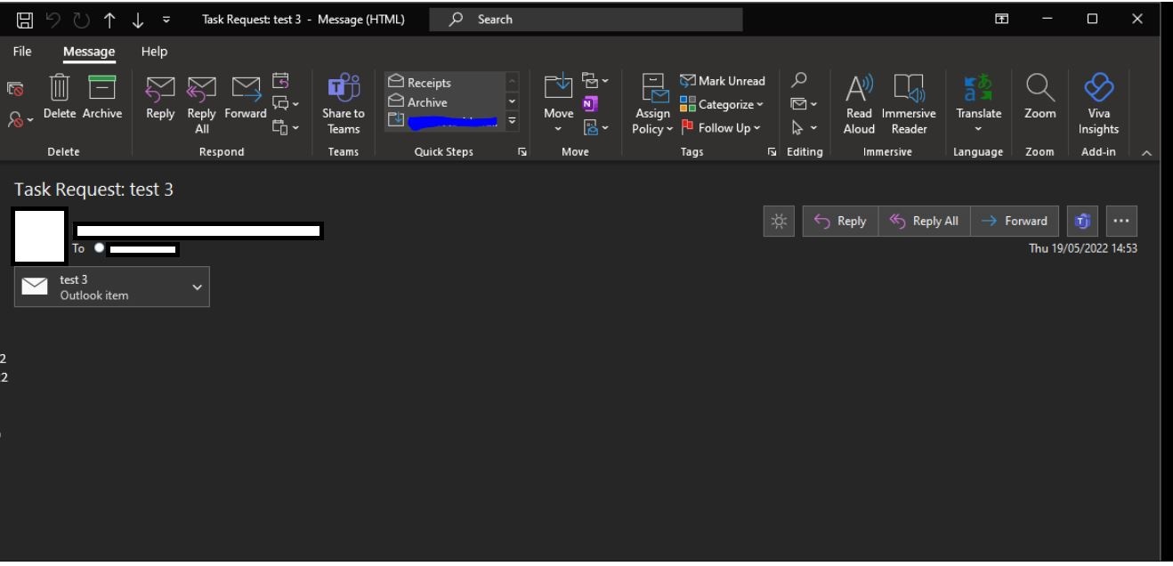Open the Junk dropdown menu
The width and height of the screenshot is (1173, 566).
pyautogui.click(x=20, y=119)
